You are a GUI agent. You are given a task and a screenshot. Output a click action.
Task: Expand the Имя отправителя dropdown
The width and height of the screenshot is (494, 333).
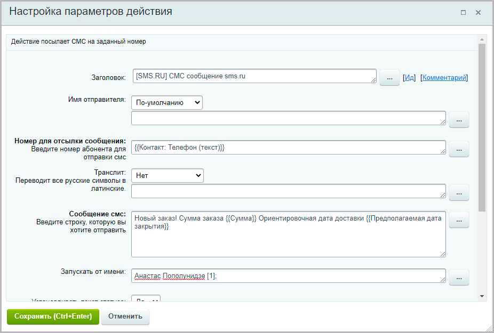tap(166, 102)
